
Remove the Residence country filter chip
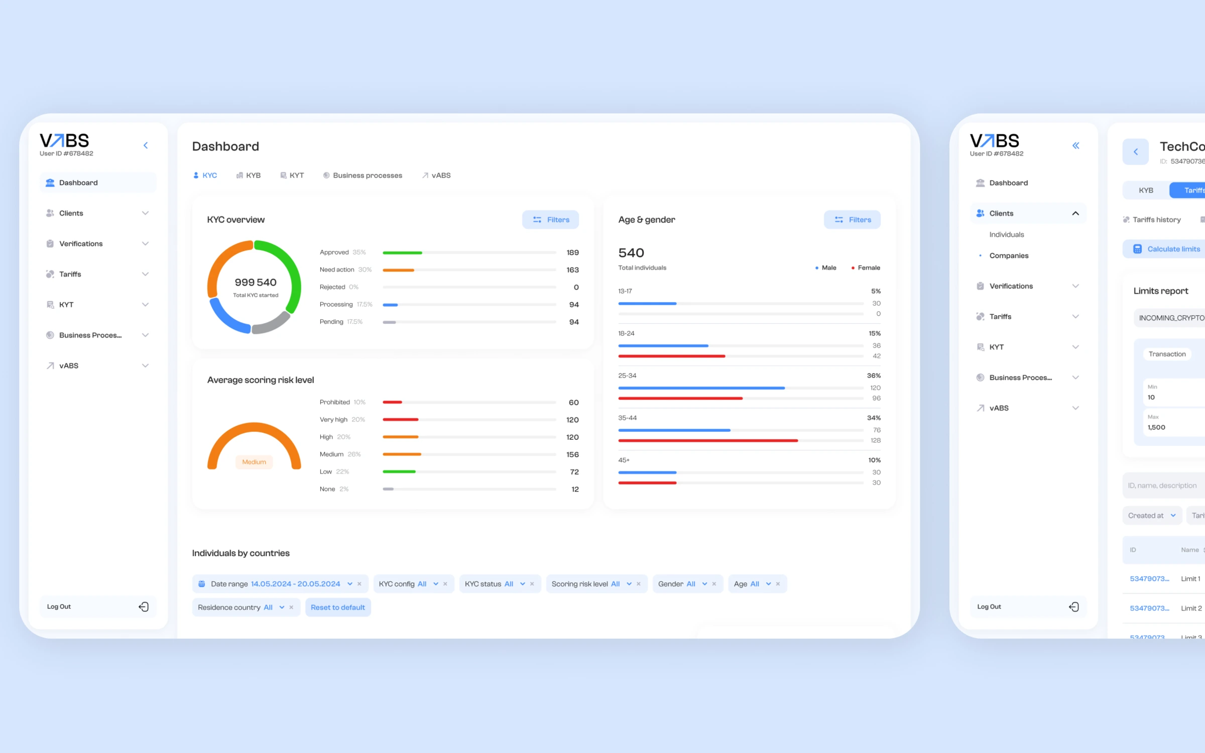click(x=291, y=607)
